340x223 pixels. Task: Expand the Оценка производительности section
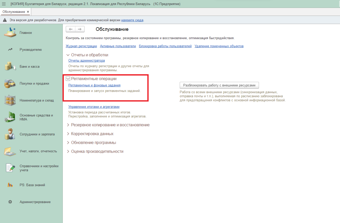tap(68, 151)
